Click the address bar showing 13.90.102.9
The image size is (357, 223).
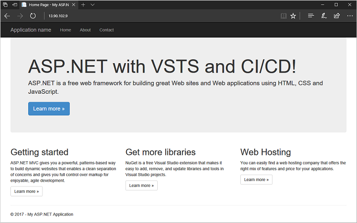tap(162, 16)
